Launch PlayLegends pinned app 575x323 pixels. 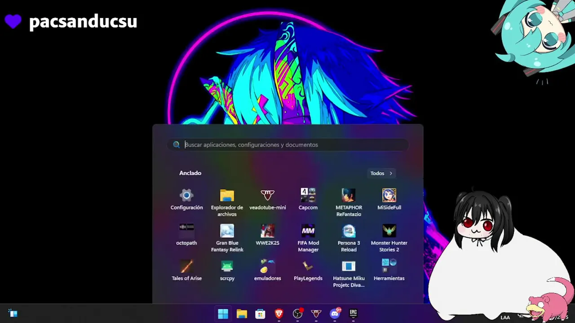pyautogui.click(x=308, y=271)
